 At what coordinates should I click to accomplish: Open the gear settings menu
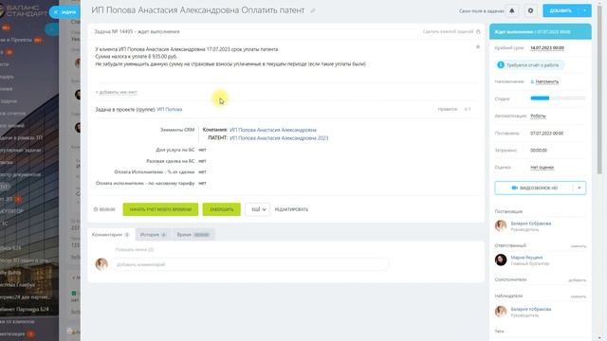click(x=530, y=10)
